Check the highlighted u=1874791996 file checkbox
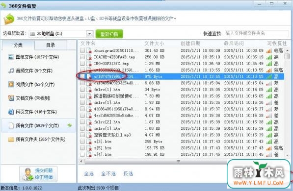This screenshot has width=293, height=191. tap(82, 76)
